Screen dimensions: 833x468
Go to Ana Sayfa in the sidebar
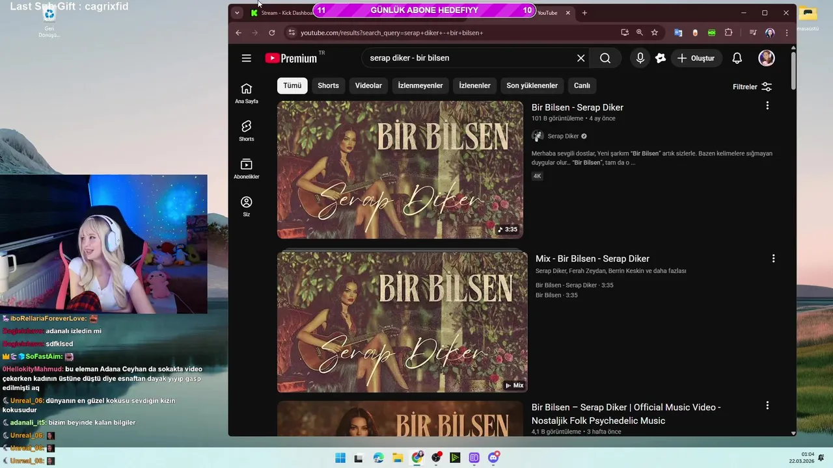point(246,94)
